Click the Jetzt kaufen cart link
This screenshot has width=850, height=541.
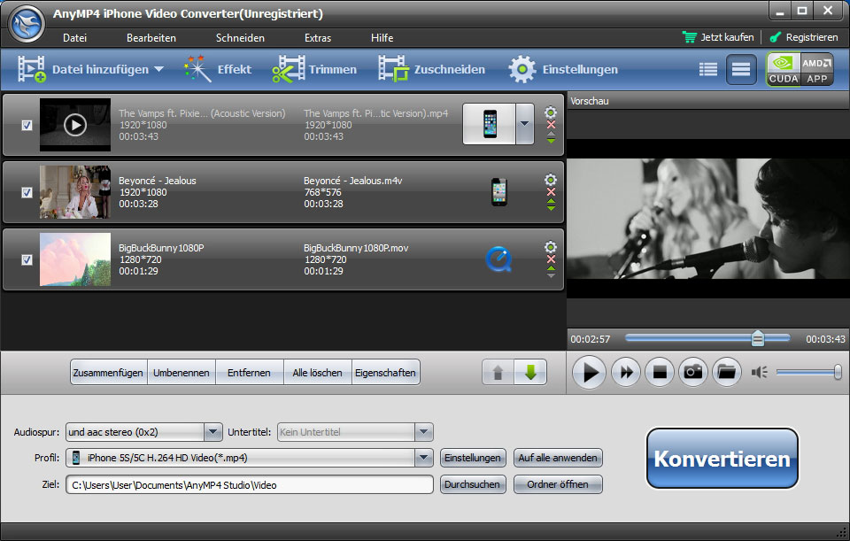718,37
